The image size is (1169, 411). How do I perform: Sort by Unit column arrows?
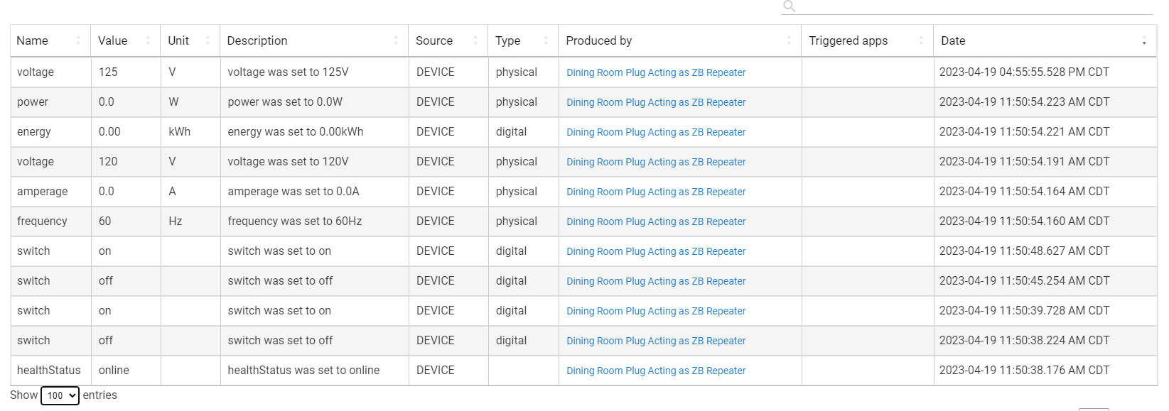208,41
